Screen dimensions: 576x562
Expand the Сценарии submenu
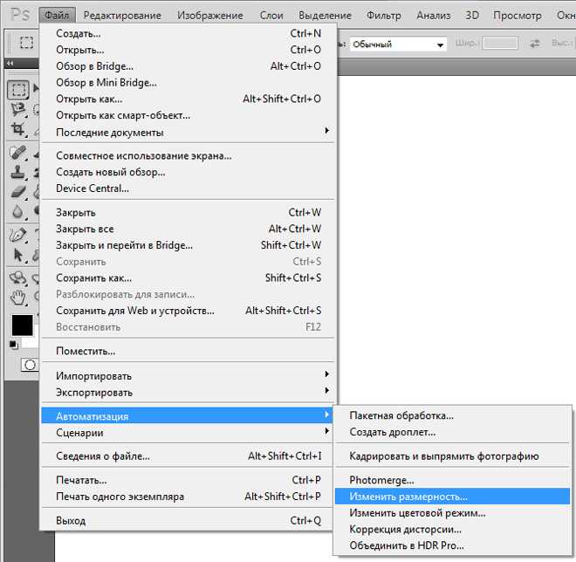click(x=188, y=433)
